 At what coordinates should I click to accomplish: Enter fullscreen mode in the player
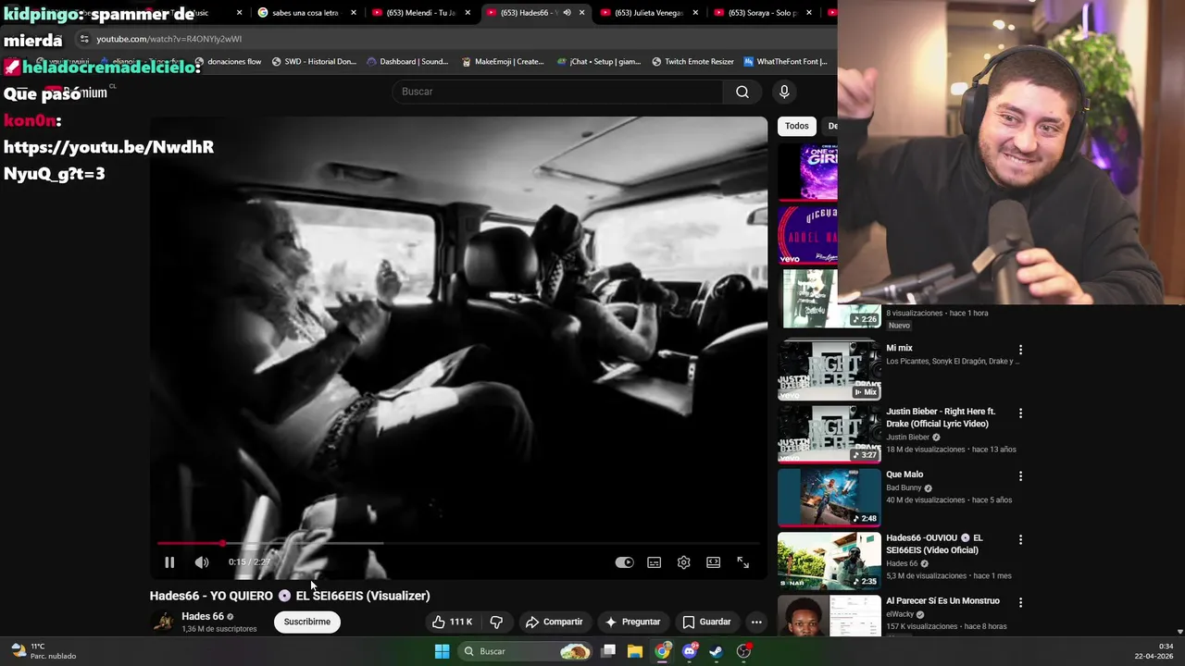click(x=743, y=562)
